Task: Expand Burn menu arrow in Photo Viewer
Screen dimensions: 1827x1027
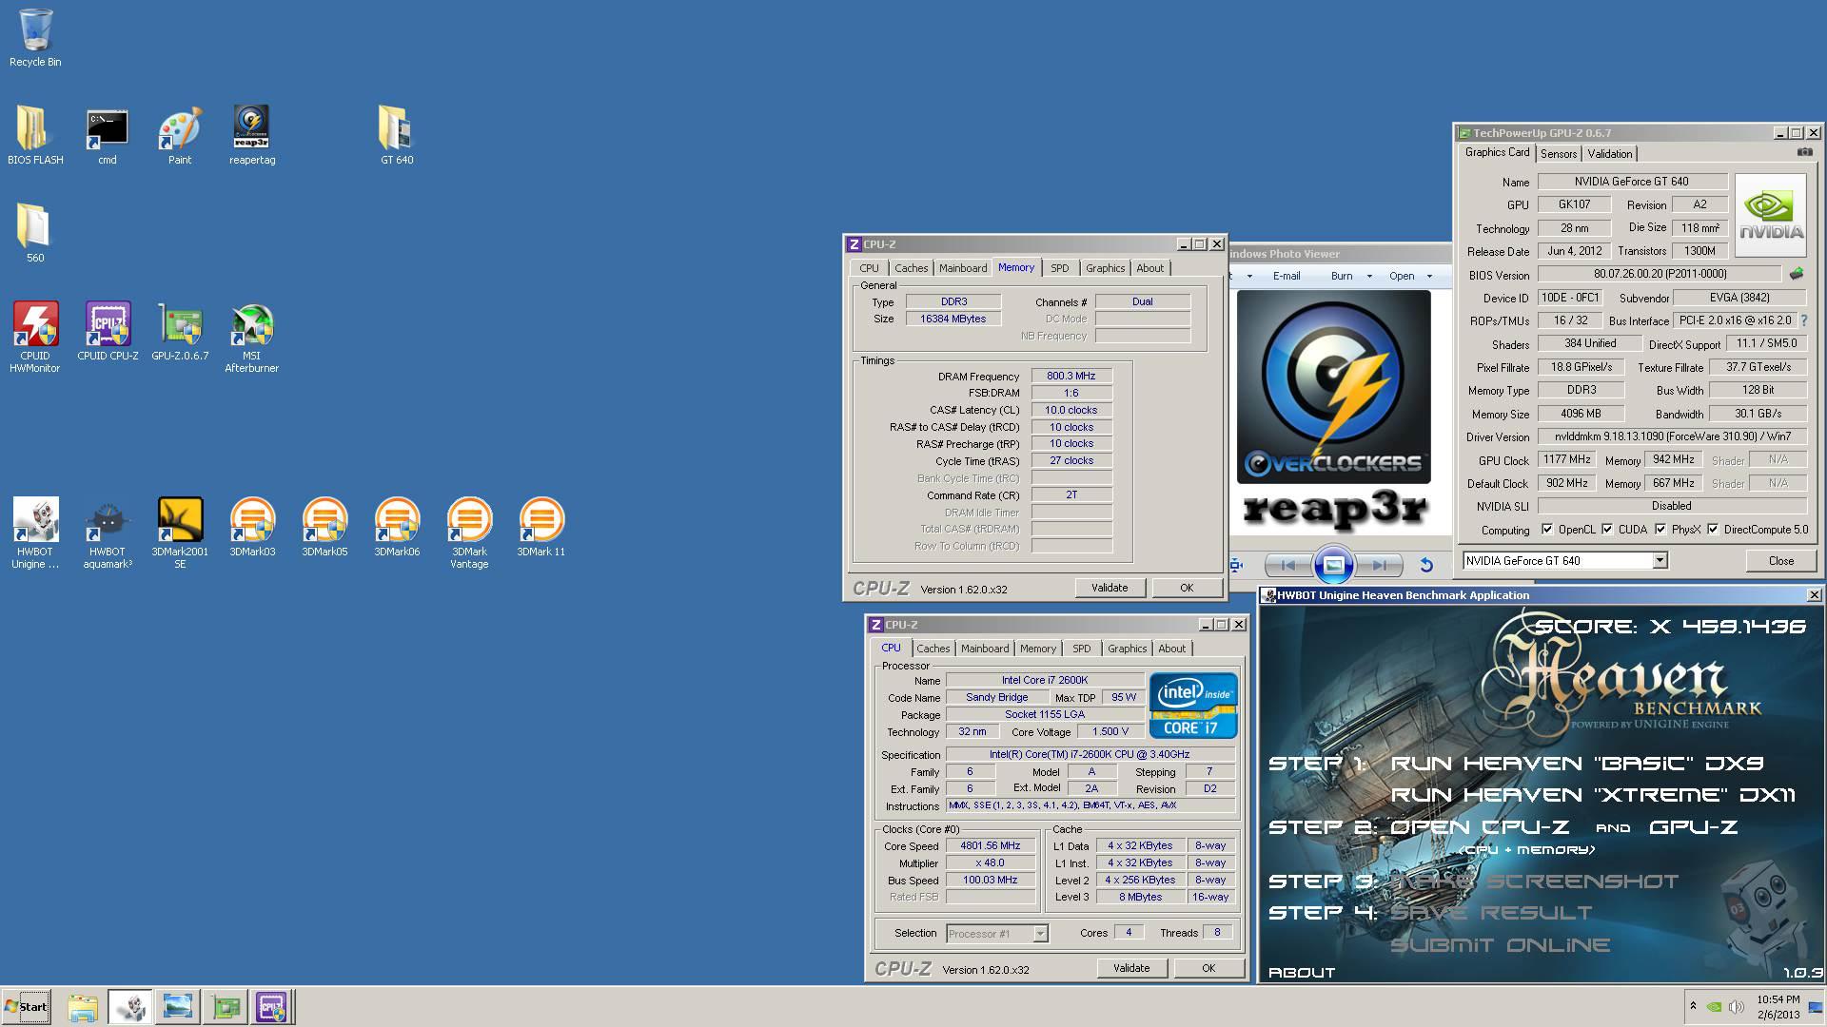Action: pos(1368,277)
